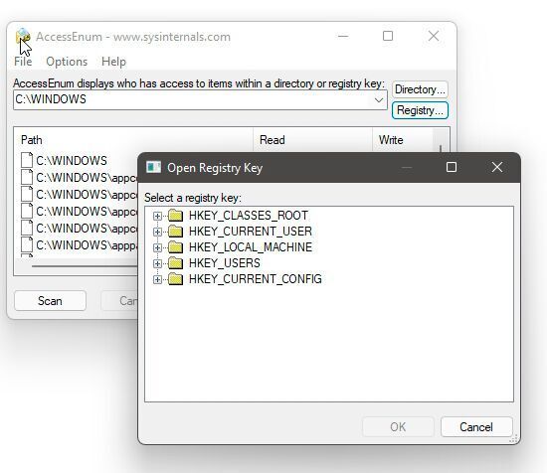Click the Scan button in AccessEnum

[x=50, y=301]
